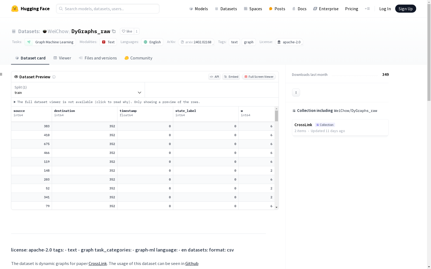Open the apache-2.0 license tag

289,42
